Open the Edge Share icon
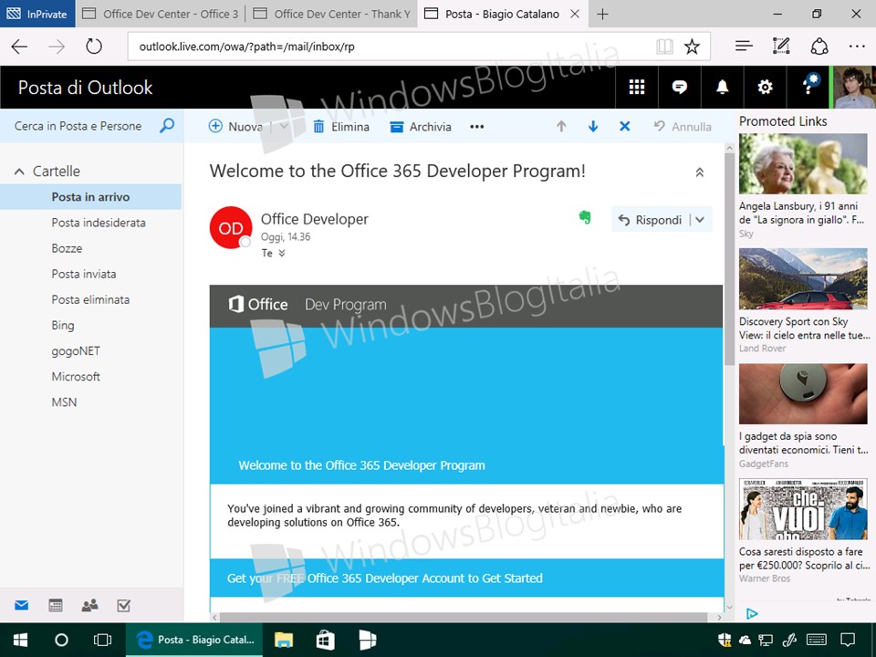The image size is (876, 657). click(x=819, y=47)
